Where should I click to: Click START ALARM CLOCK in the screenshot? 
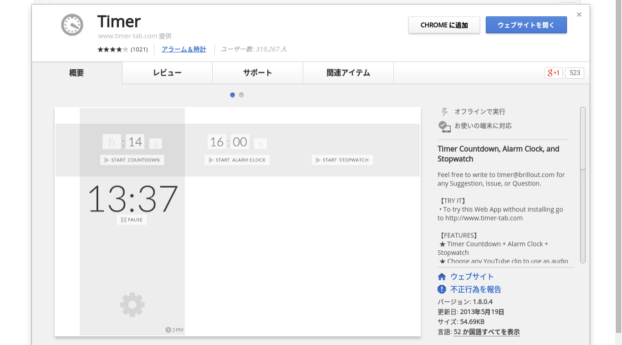coord(237,160)
